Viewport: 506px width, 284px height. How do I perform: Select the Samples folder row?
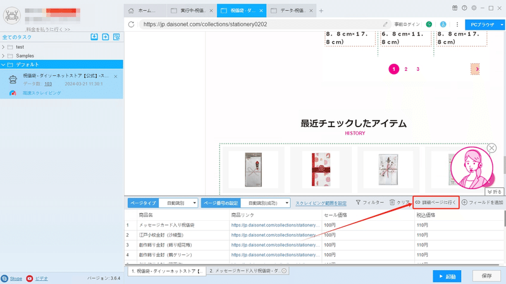(61, 56)
